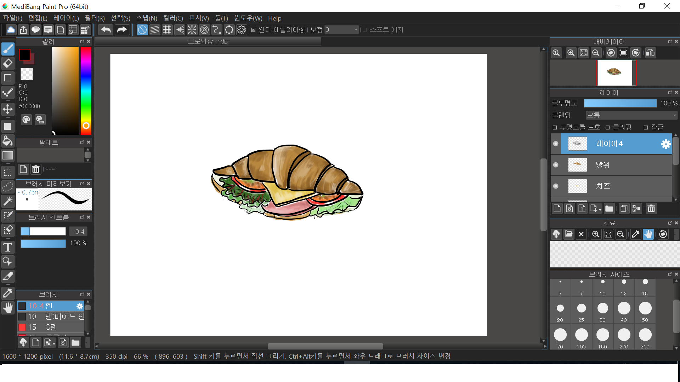Click the Undo arrow in the toolbar

click(x=106, y=30)
